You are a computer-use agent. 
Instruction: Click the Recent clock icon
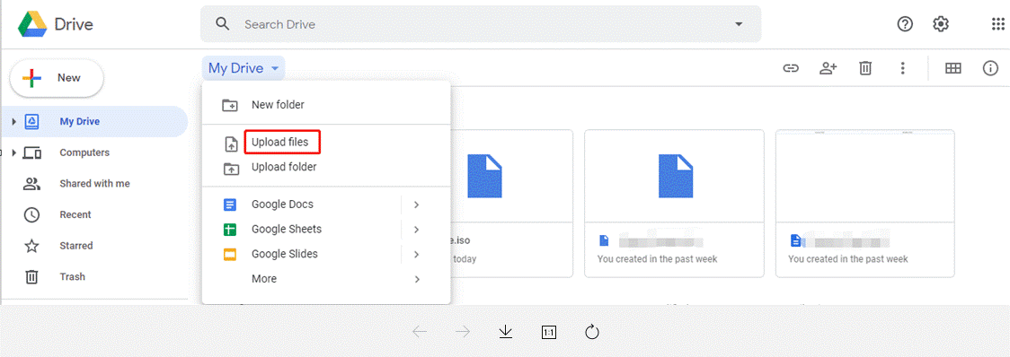point(31,215)
